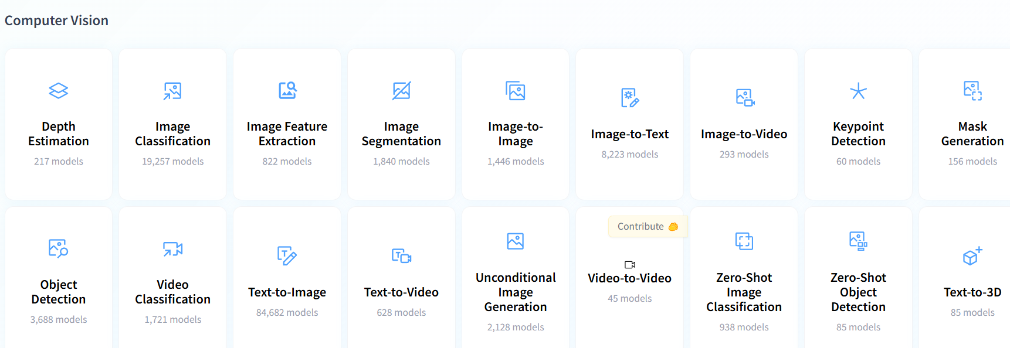The image size is (1010, 348).
Task: Select Image Feature Extraction title
Action: pyautogui.click(x=287, y=134)
